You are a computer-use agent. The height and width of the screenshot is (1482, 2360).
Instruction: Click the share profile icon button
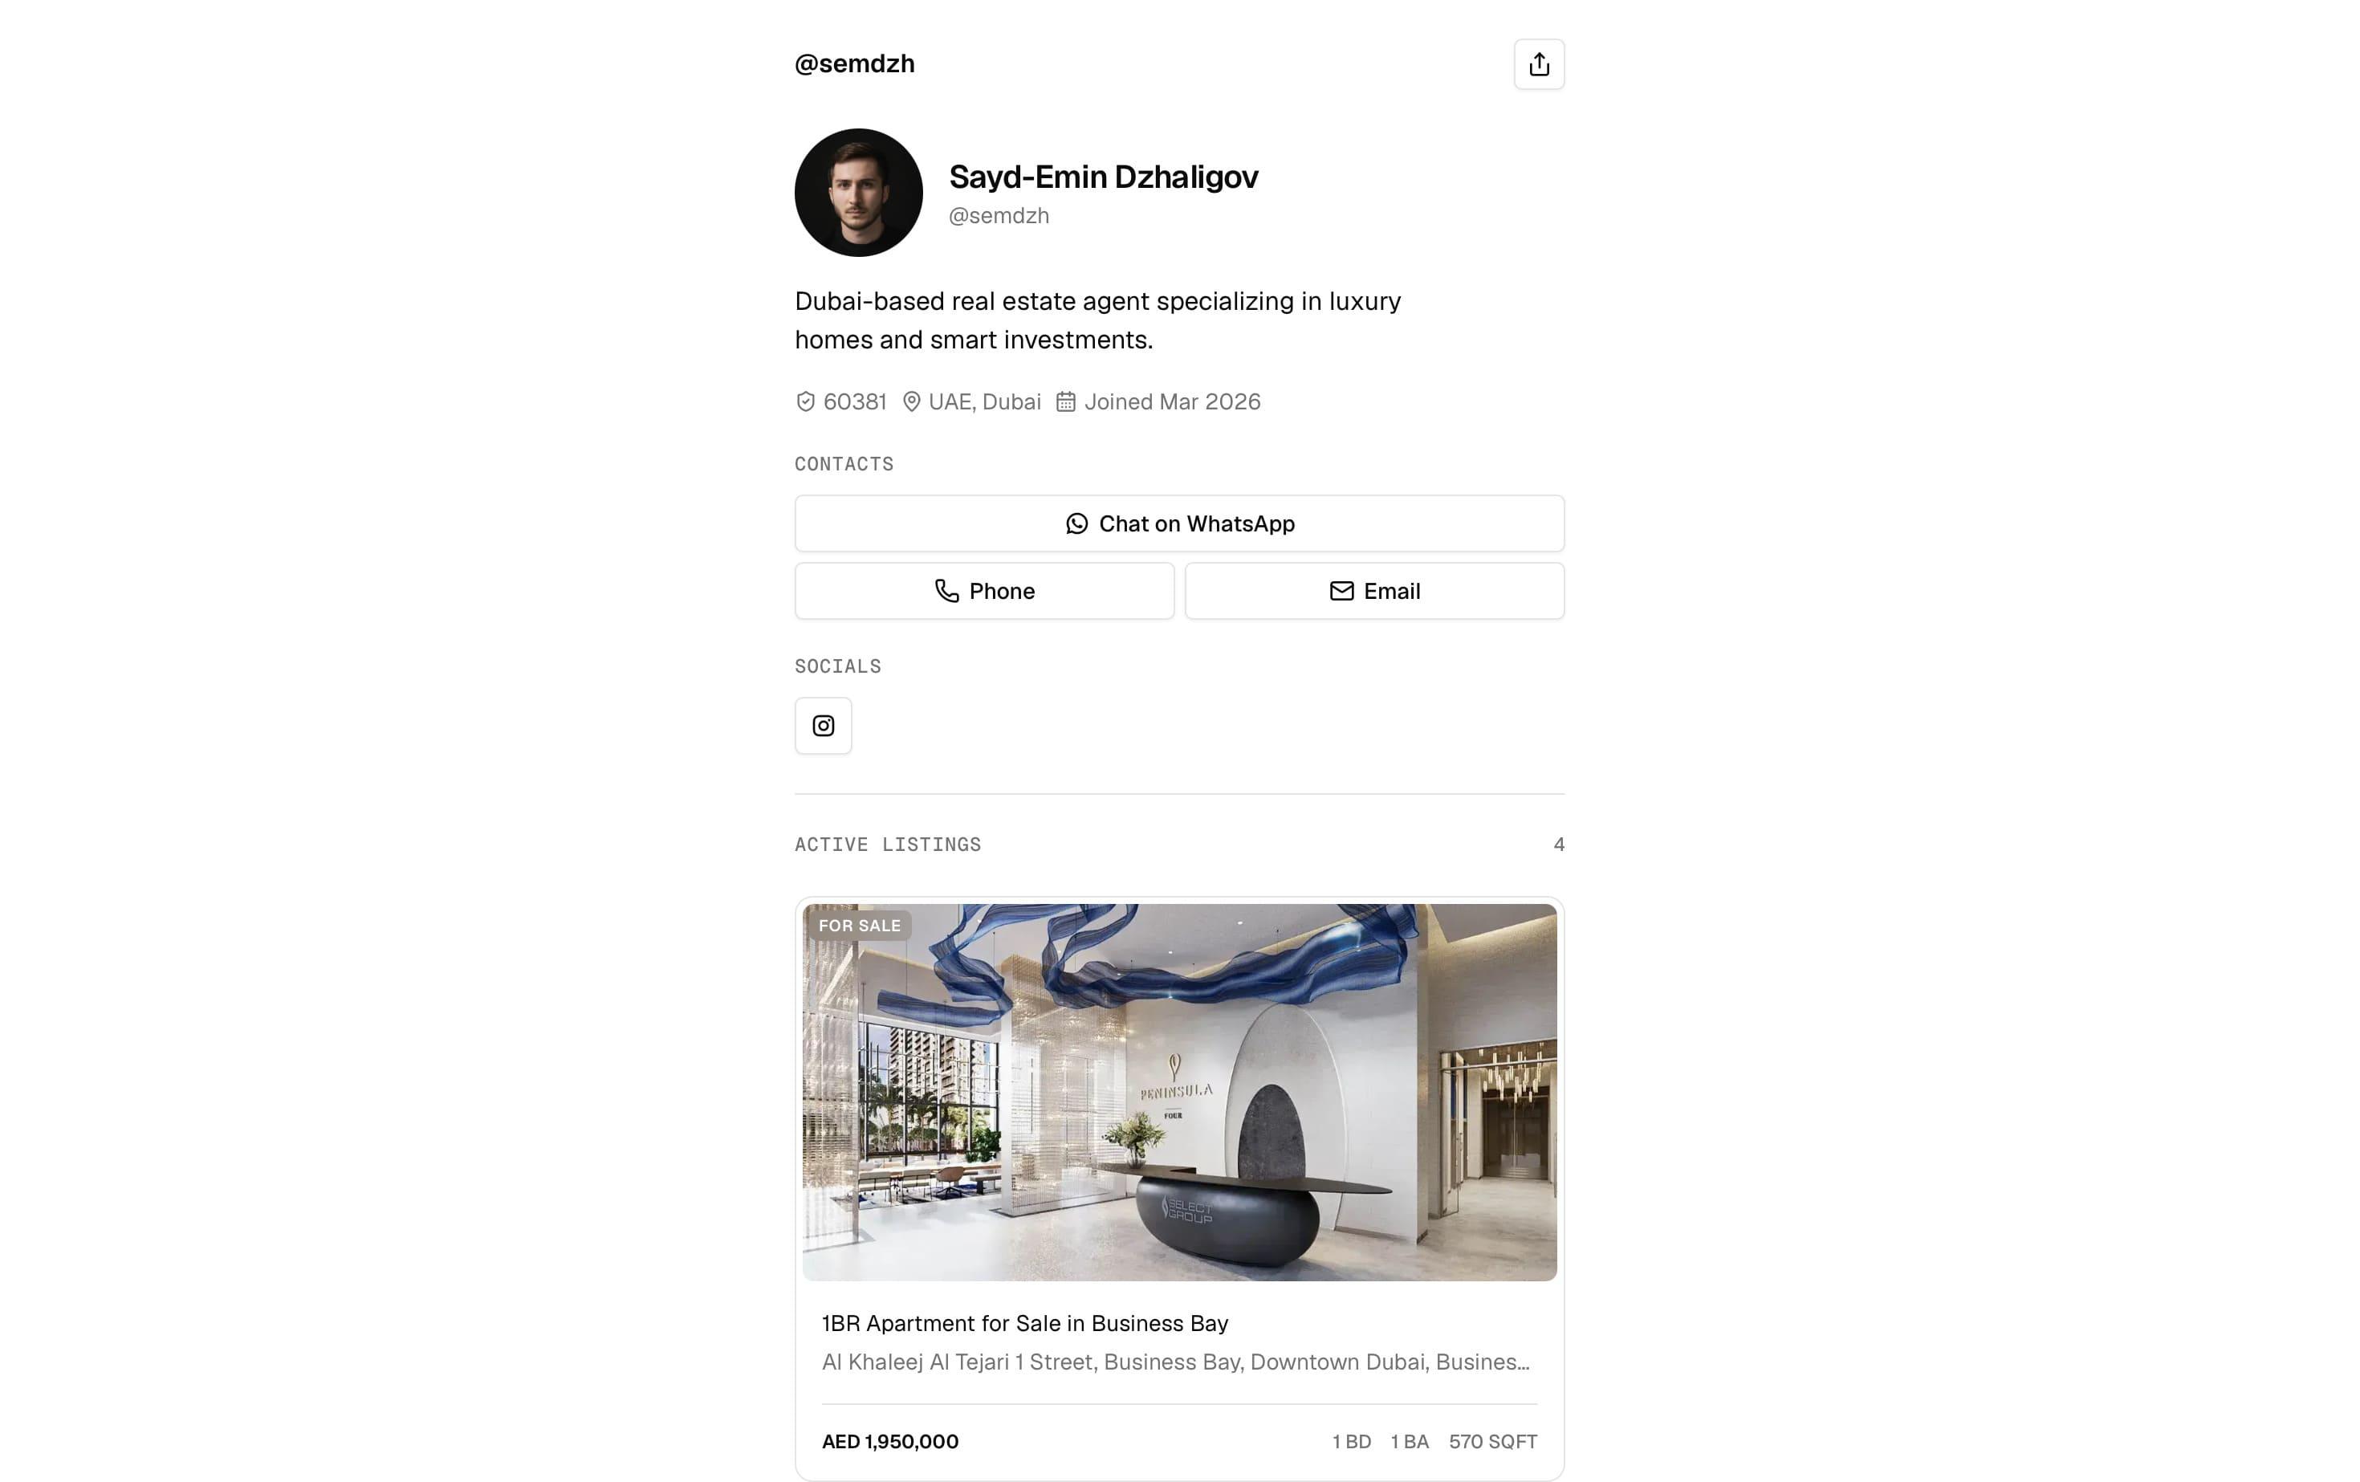pyautogui.click(x=1539, y=65)
